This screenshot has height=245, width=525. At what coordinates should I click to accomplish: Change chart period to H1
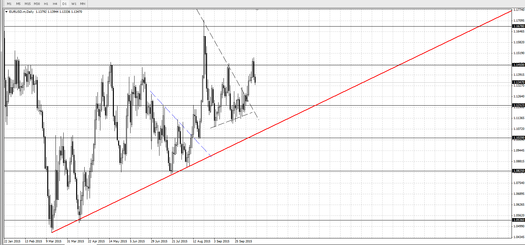tap(46, 4)
